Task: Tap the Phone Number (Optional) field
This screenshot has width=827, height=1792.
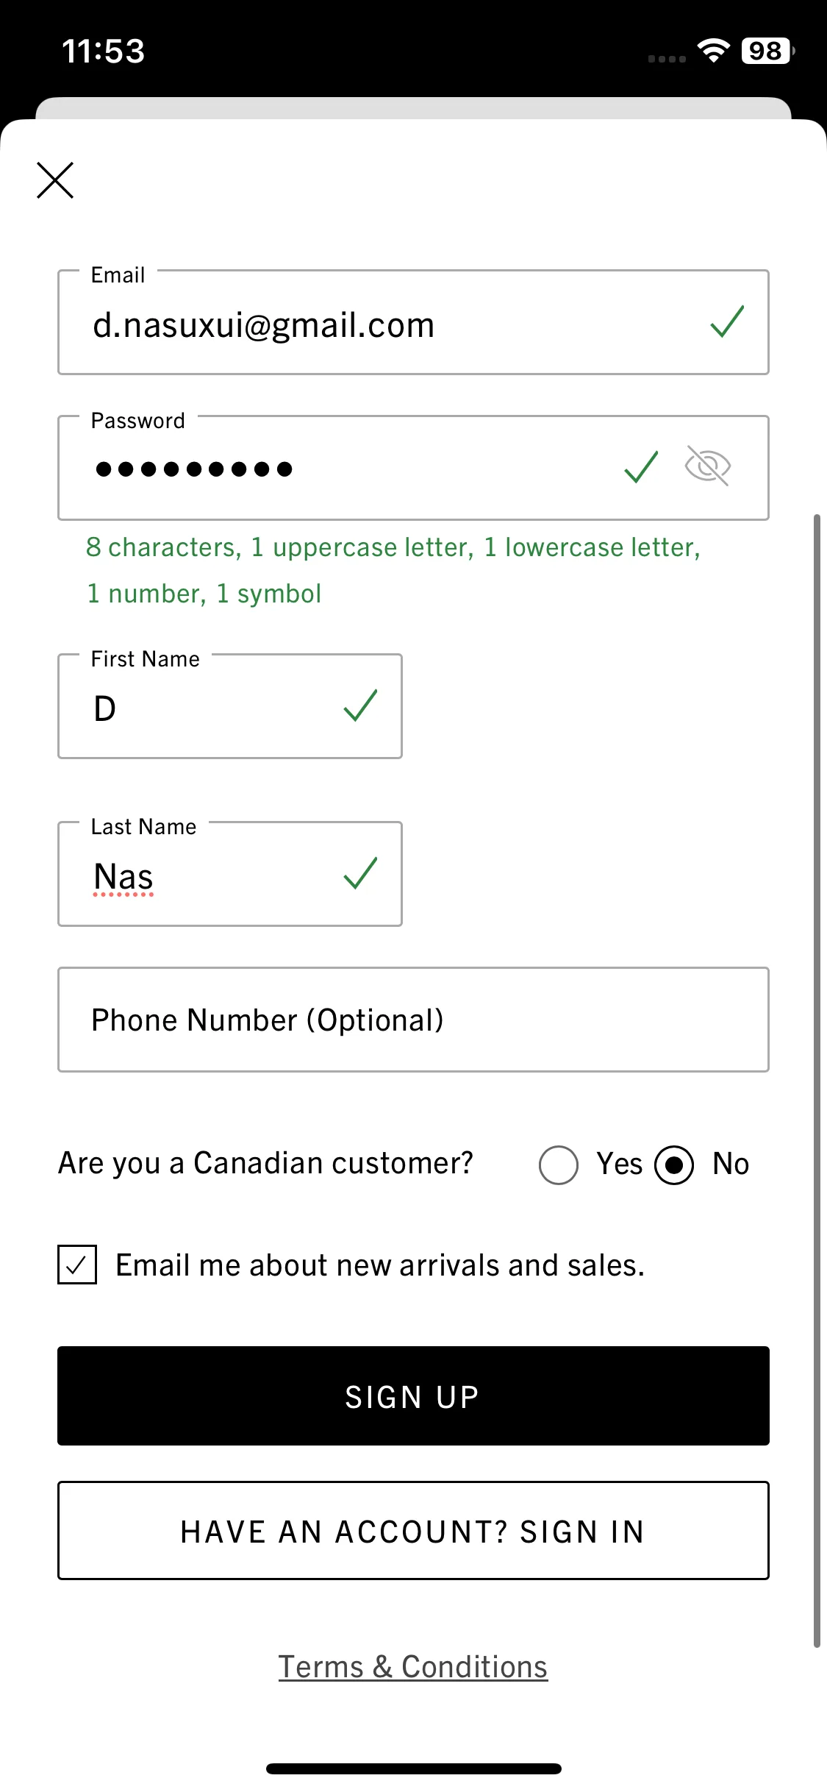Action: tap(413, 1020)
